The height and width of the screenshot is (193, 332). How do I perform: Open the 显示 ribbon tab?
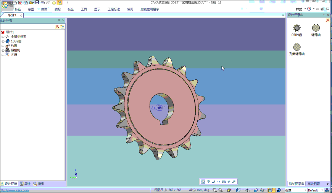pos(97,9)
